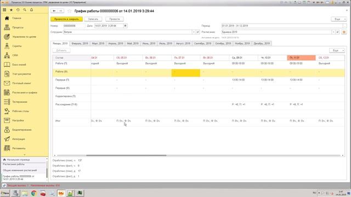Open Favorites star icon
The image size is (351, 197).
pos(11,10)
